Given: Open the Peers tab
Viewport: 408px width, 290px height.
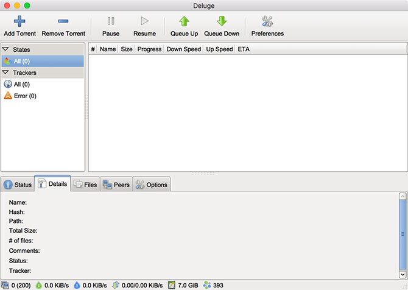Looking at the screenshot, I should (116, 185).
